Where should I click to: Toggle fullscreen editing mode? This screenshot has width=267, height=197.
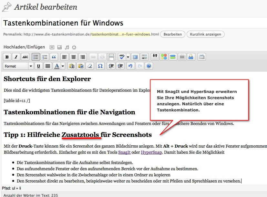pyautogui.click(x=135, y=57)
